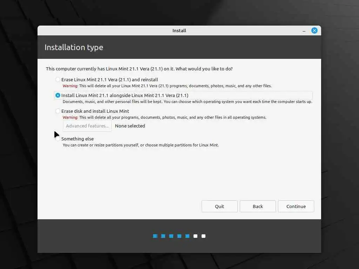Screen dimensions: 359x269
Task: Click the Install title bar text
Action: pyautogui.click(x=179, y=31)
